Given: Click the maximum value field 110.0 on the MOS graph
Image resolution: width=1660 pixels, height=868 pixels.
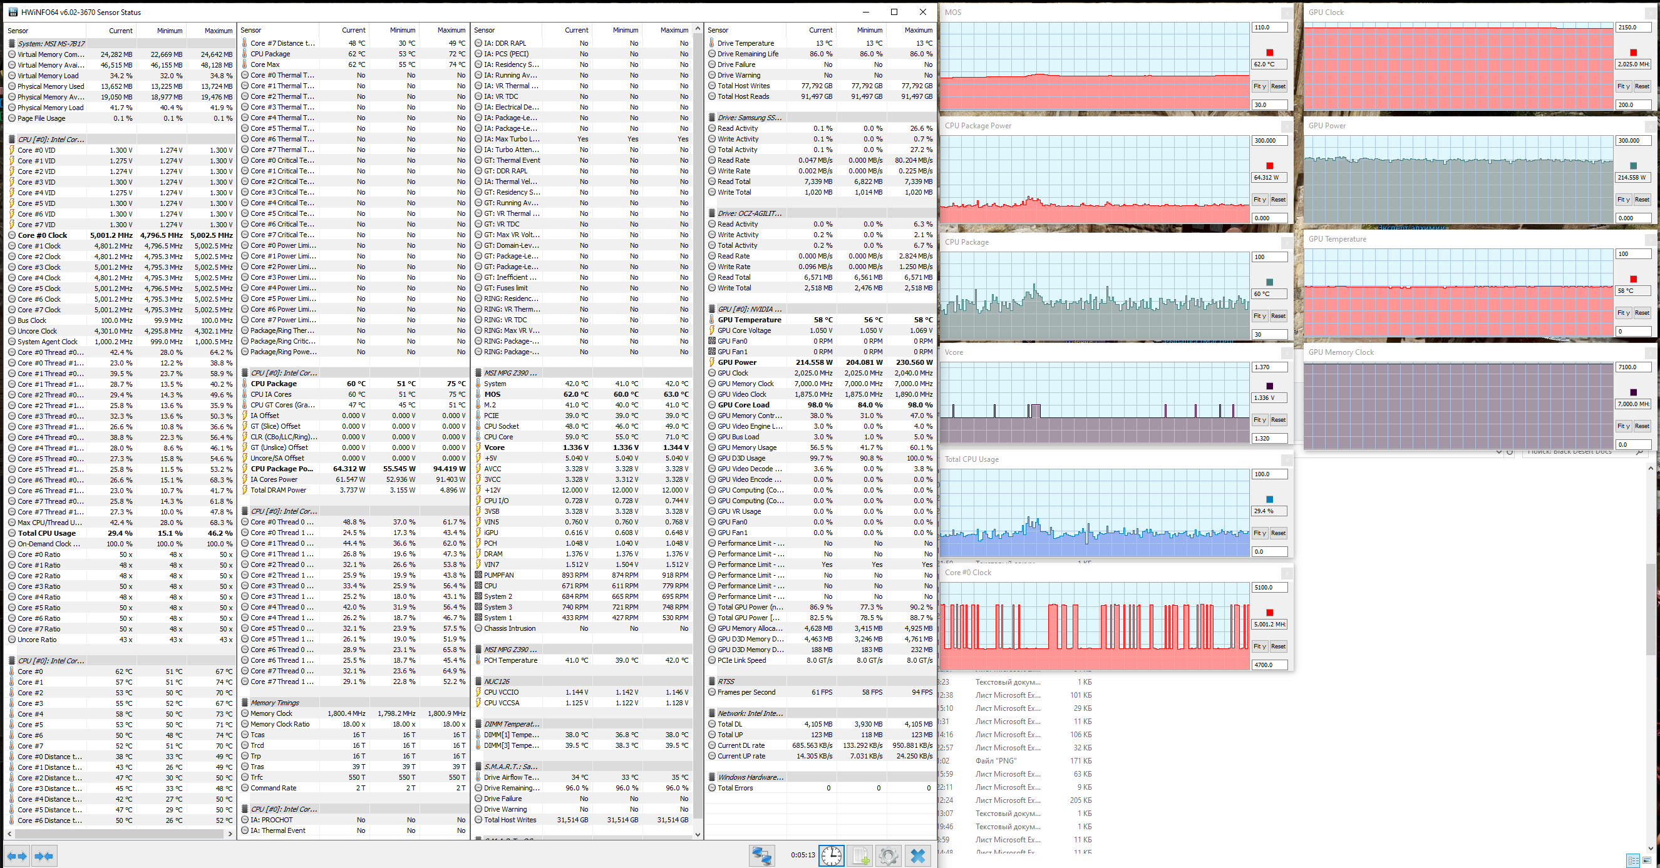Looking at the screenshot, I should point(1269,28).
